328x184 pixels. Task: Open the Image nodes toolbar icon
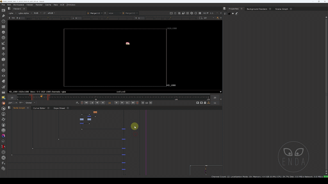[3, 10]
